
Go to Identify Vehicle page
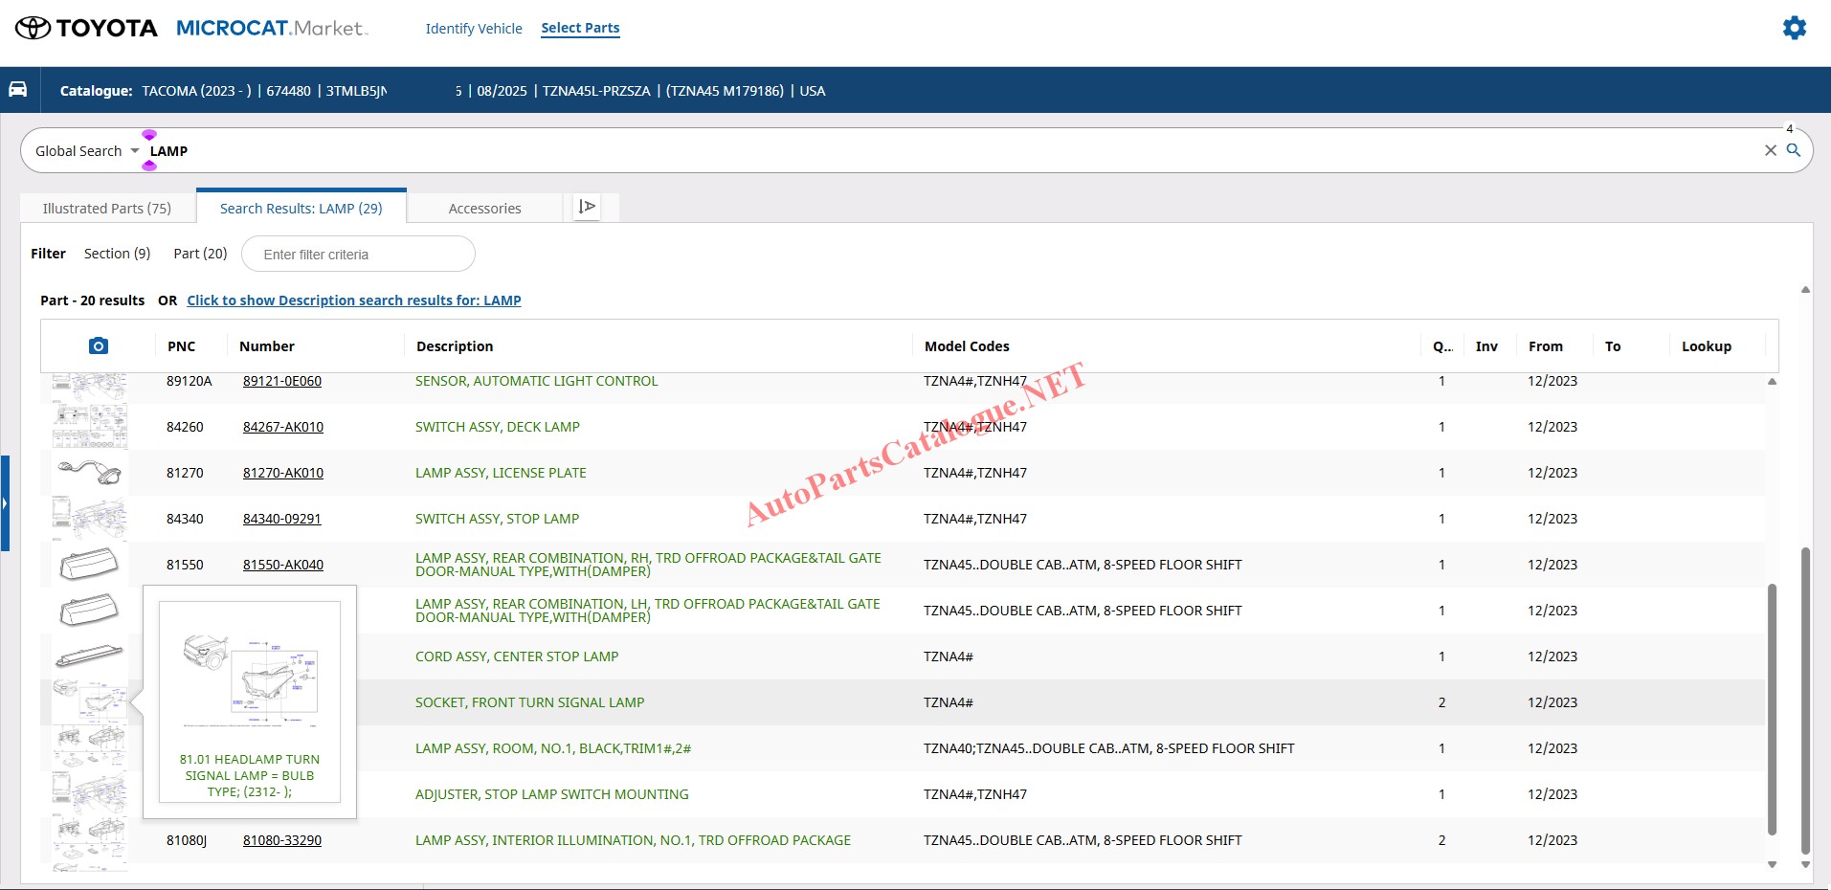(474, 29)
